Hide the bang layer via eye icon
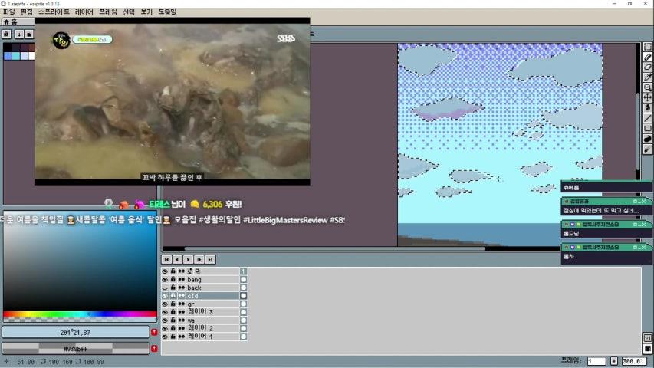The height and width of the screenshot is (368, 654). (x=165, y=280)
